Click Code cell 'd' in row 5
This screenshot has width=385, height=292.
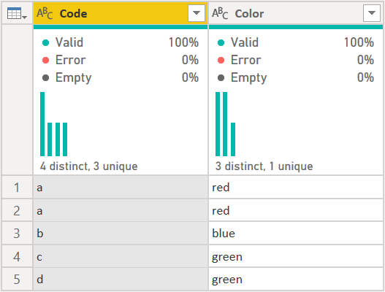[x=121, y=280]
